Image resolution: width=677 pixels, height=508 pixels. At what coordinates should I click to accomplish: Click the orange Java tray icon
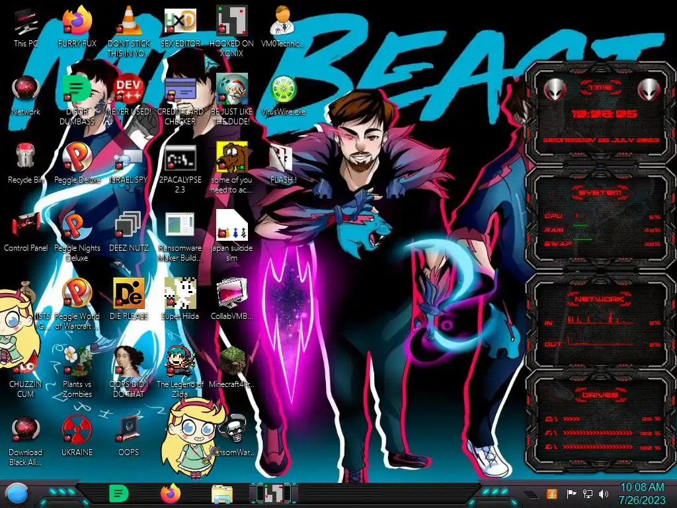pos(552,493)
